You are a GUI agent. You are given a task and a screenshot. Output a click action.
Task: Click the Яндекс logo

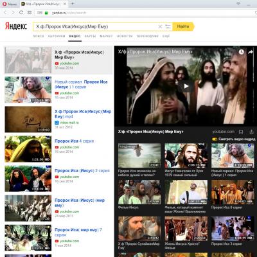tap(16, 26)
